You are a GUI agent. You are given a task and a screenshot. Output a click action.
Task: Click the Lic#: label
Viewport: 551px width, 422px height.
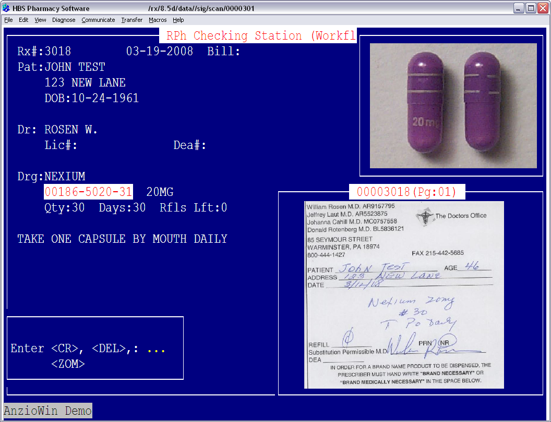coord(61,145)
